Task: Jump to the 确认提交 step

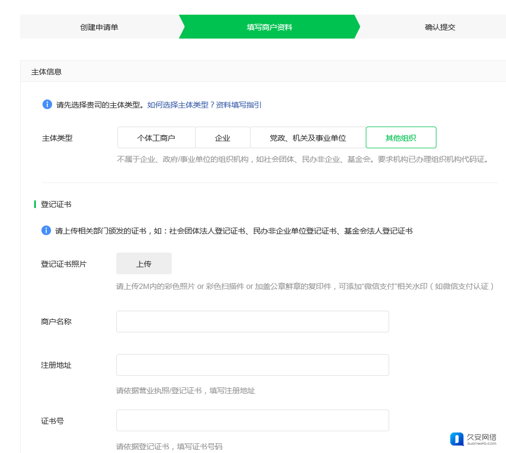Action: click(440, 27)
